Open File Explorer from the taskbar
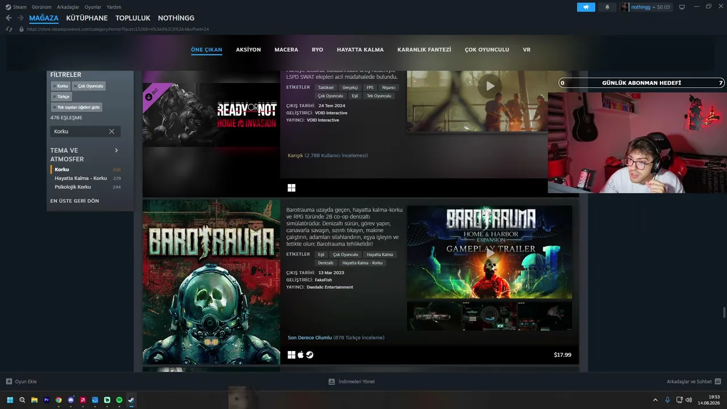Screen dimensions: 727x409 pos(34,400)
